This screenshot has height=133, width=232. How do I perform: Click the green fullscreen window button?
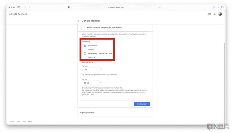pos(14,7)
